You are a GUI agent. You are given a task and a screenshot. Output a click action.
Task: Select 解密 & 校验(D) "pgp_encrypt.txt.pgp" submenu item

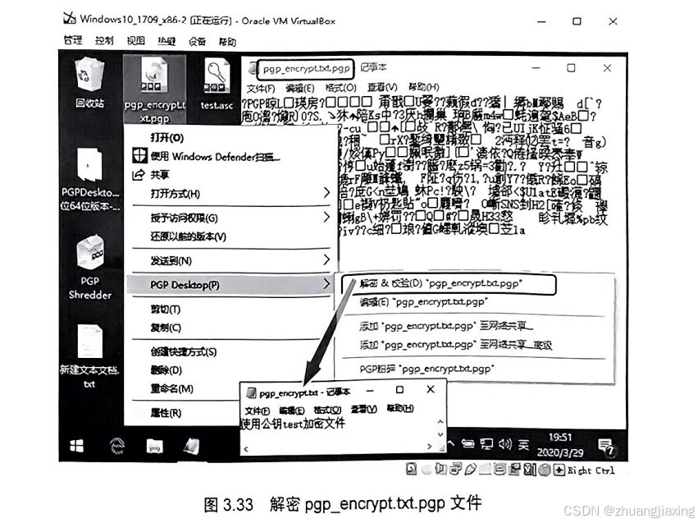click(449, 284)
